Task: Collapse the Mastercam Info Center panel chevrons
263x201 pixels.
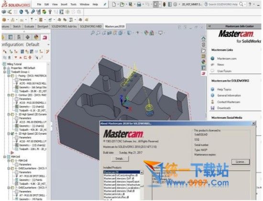Action: [x=209, y=26]
